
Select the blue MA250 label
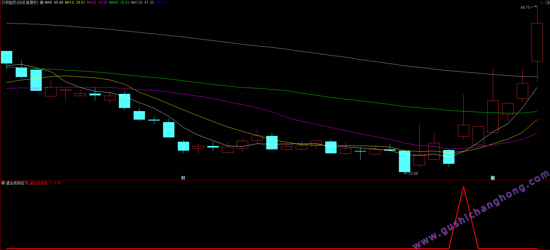tap(162, 2)
